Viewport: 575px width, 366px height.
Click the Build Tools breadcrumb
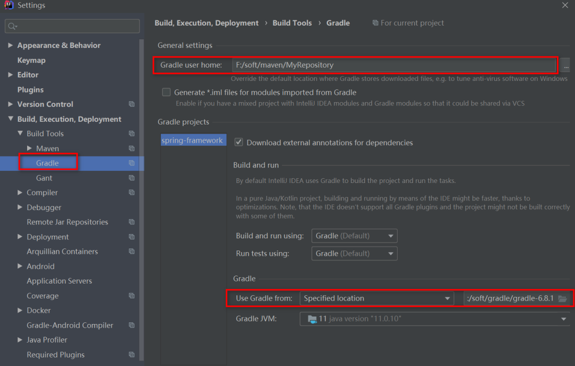[292, 23]
